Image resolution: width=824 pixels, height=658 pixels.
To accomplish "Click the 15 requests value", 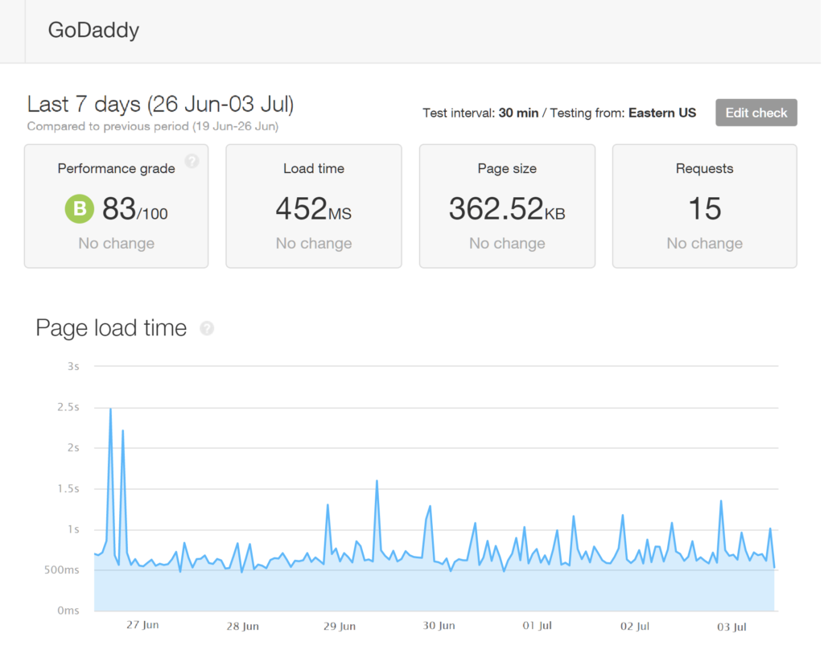I will point(705,209).
